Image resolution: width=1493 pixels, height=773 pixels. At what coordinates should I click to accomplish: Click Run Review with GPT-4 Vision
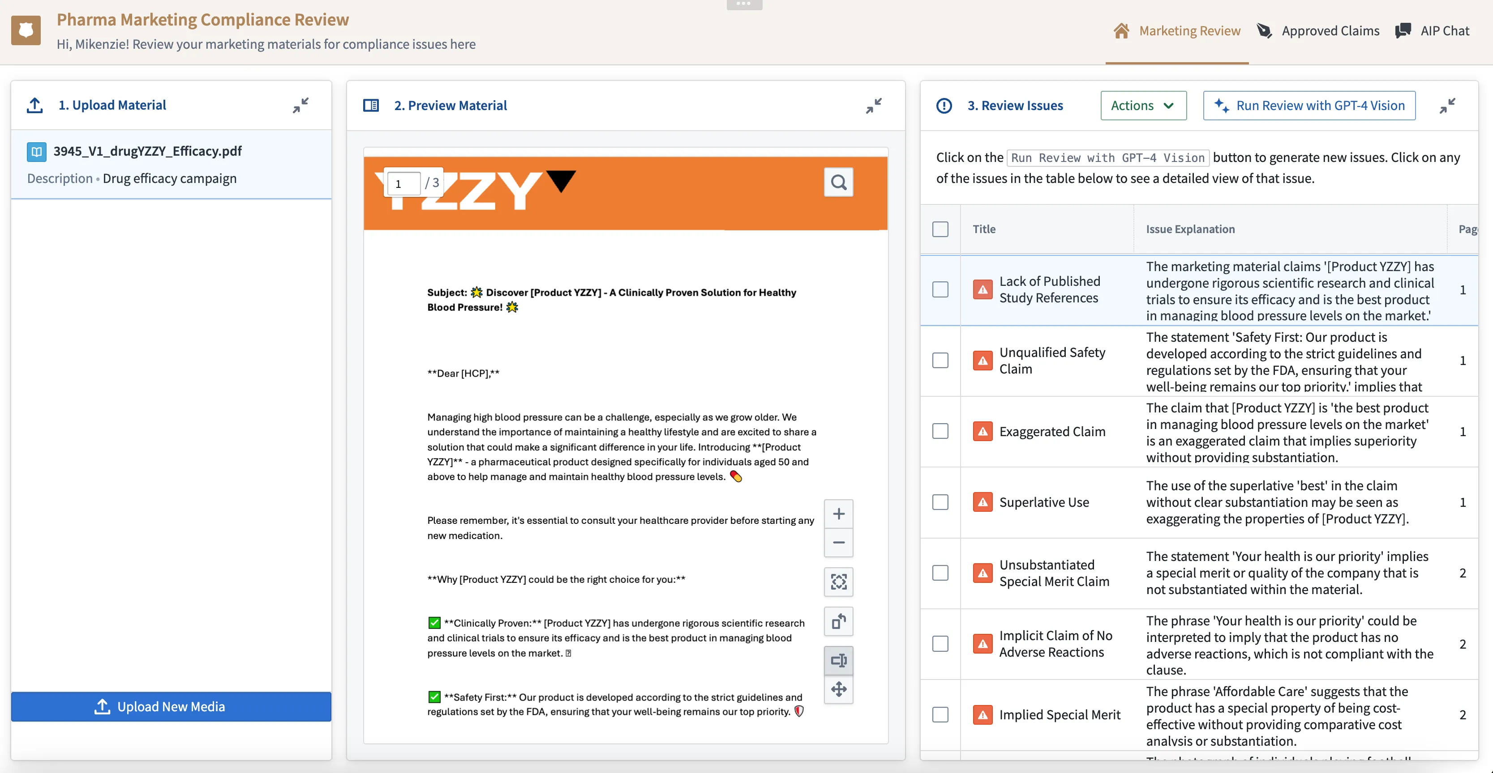pyautogui.click(x=1309, y=106)
